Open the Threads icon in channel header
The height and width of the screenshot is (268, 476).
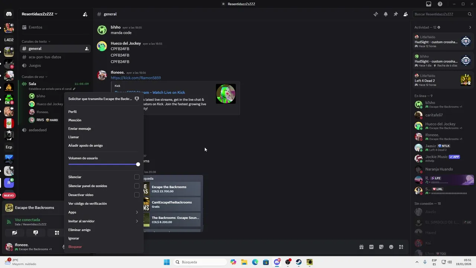pos(376,14)
